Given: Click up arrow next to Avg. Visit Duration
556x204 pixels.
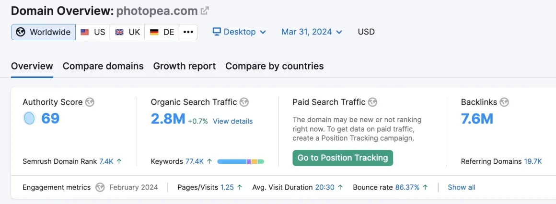Looking at the screenshot, I should coord(340,187).
